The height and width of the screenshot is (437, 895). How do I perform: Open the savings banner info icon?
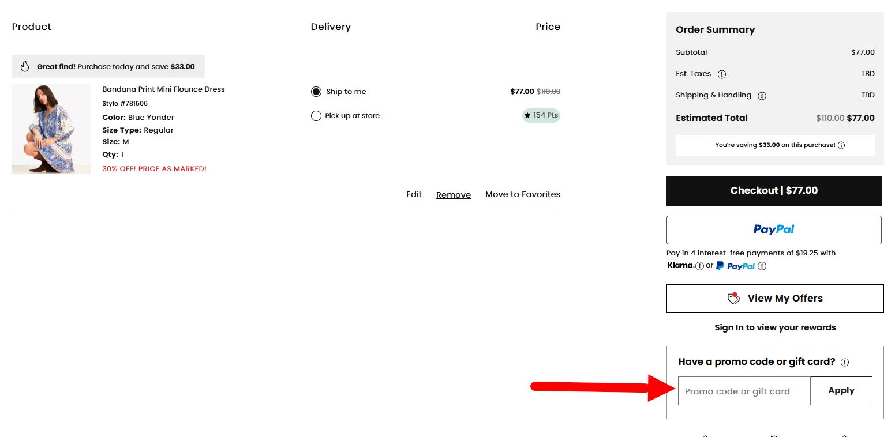click(841, 145)
